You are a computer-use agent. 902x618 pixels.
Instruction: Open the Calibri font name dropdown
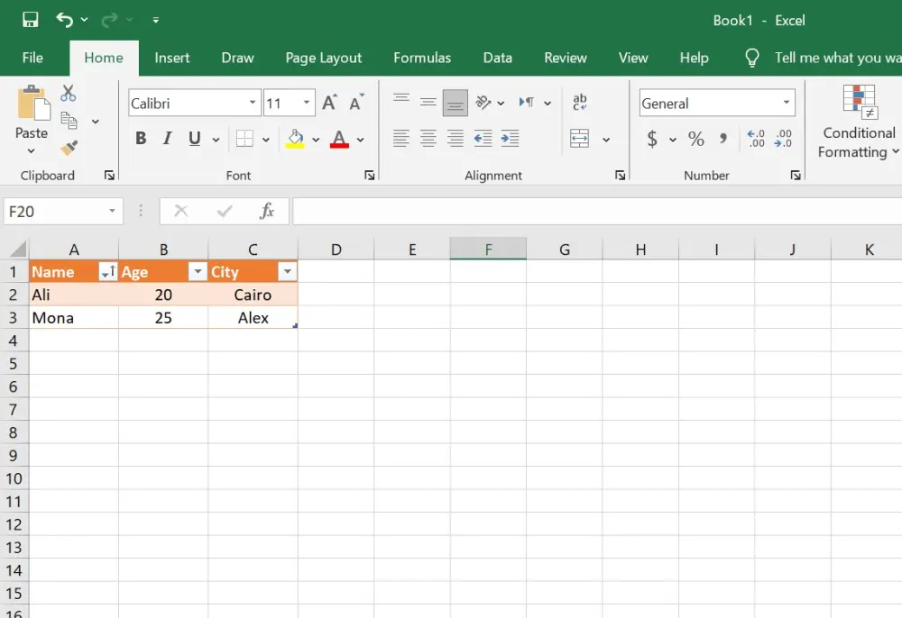point(253,103)
